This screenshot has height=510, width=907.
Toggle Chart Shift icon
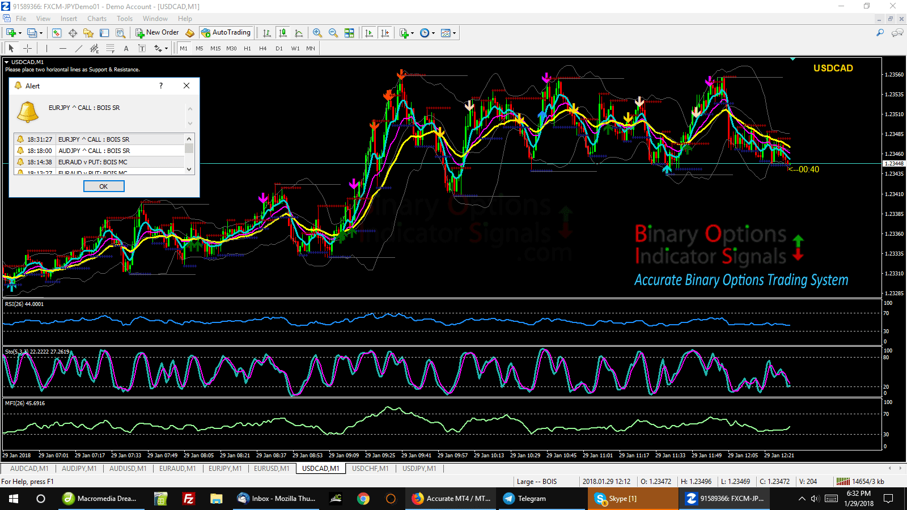click(385, 33)
